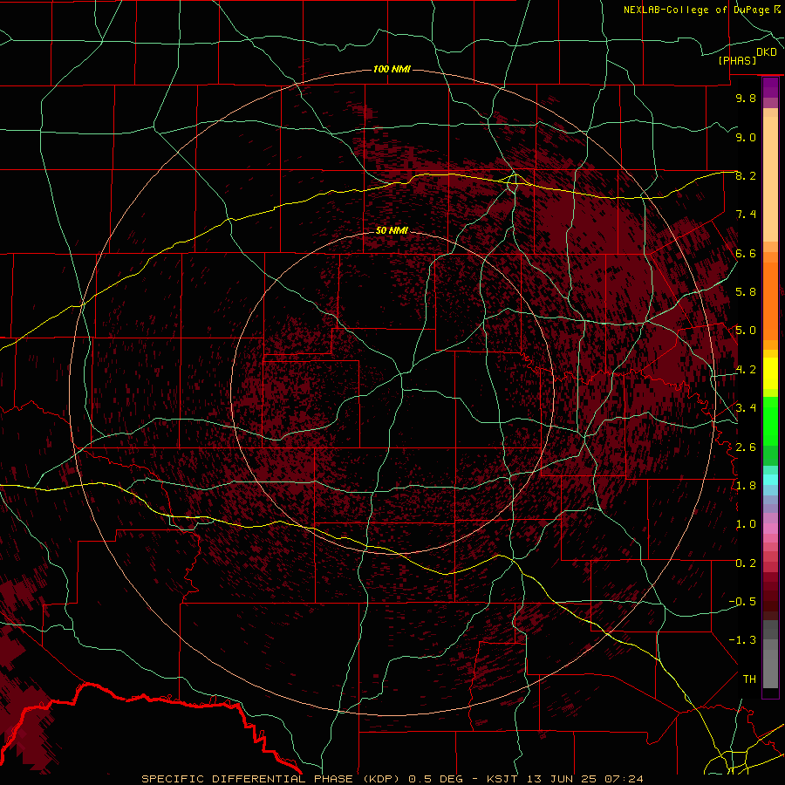Click the 0.5 DEG elevation text
Viewport: 785px width, 785px height.
coord(435,779)
